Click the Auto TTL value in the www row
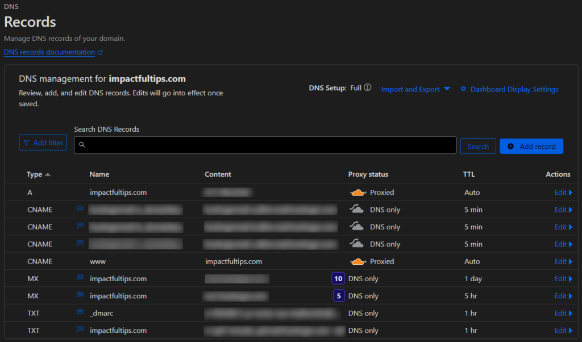 (472, 261)
